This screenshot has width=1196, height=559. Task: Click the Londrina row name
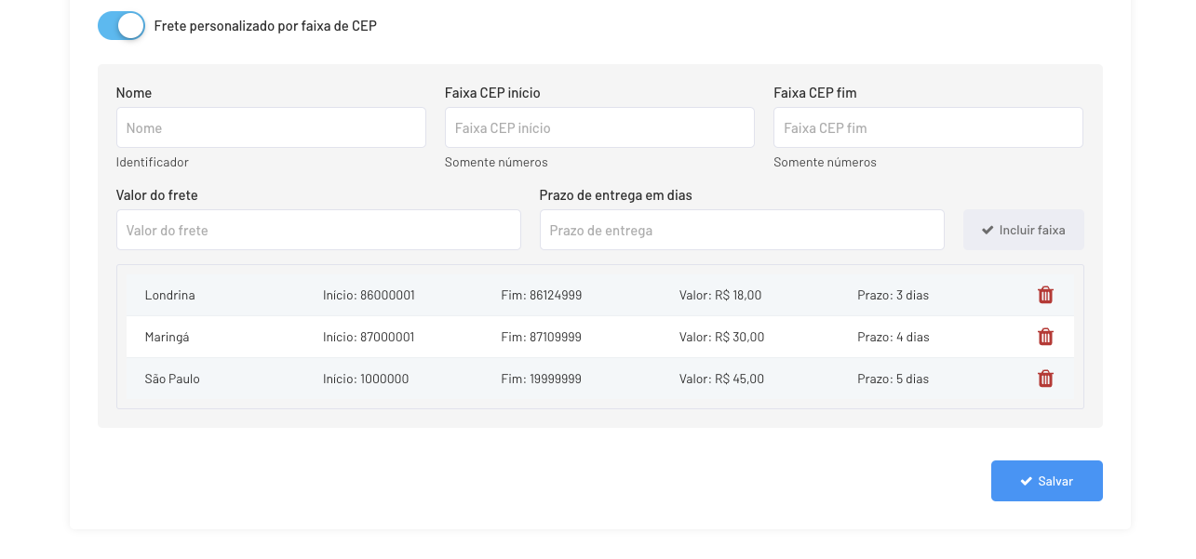click(170, 295)
